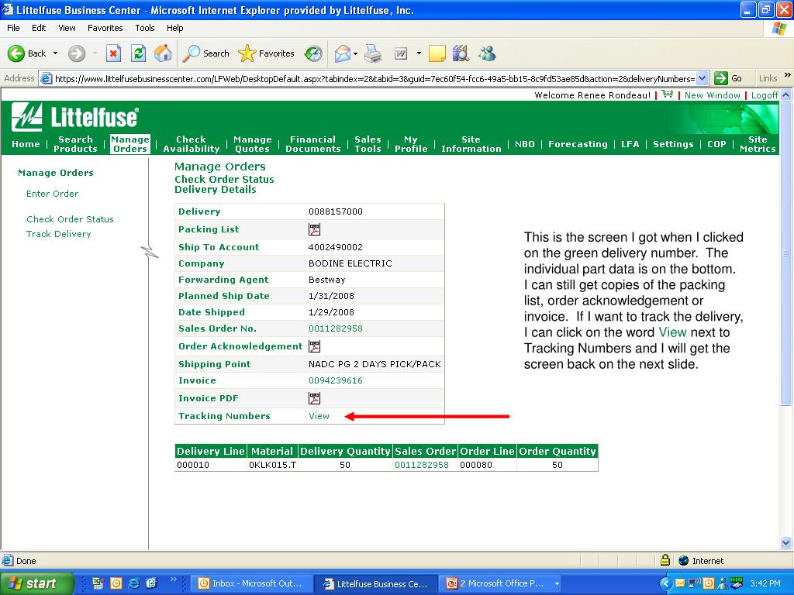Screen dimensions: 794x595
Task: Click the page vertical scrollbar thumb
Action: pos(785,253)
